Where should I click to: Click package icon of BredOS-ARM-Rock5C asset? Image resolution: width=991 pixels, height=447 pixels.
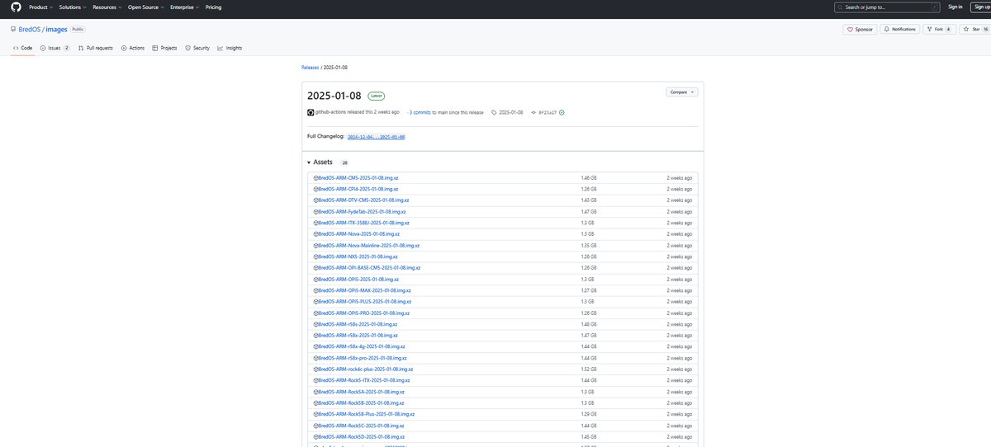(315, 426)
